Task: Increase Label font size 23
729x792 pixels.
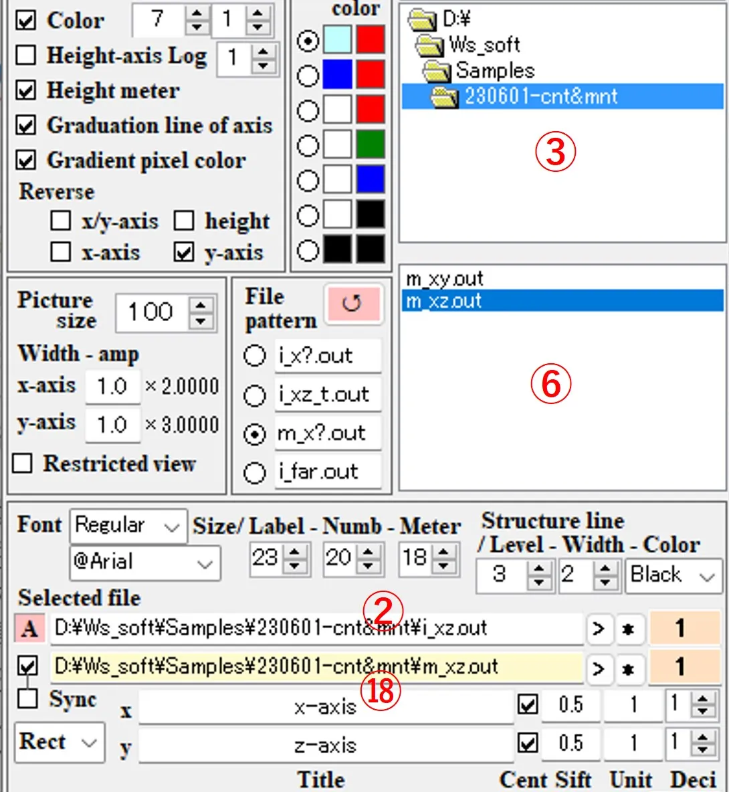Action: [x=294, y=552]
